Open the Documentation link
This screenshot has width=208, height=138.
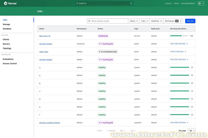tap(188, 3)
